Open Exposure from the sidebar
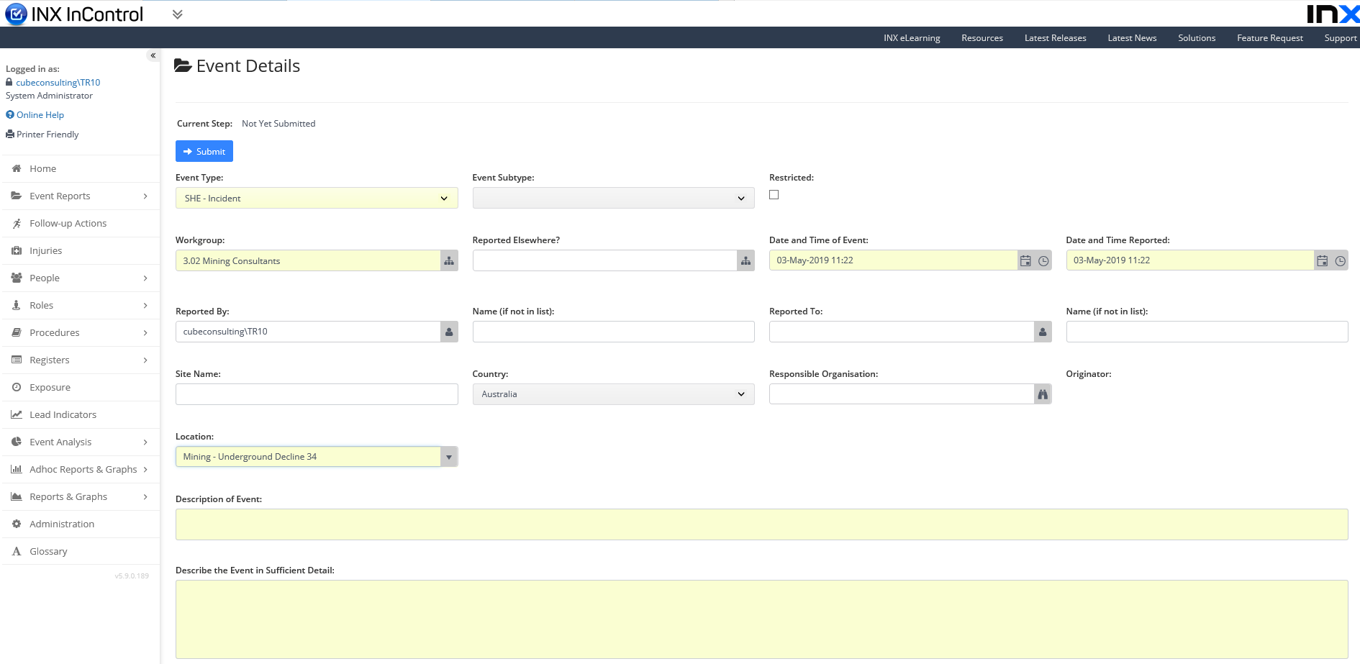 50,387
